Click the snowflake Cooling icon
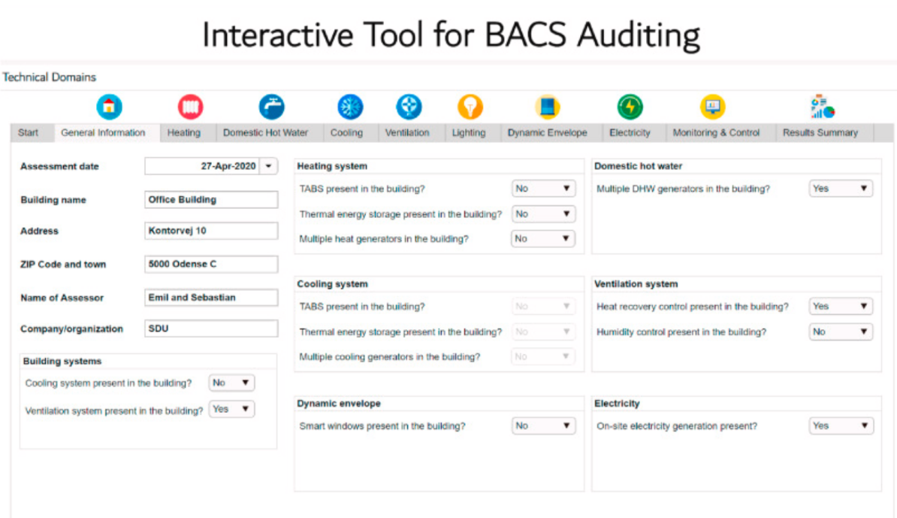 click(349, 107)
